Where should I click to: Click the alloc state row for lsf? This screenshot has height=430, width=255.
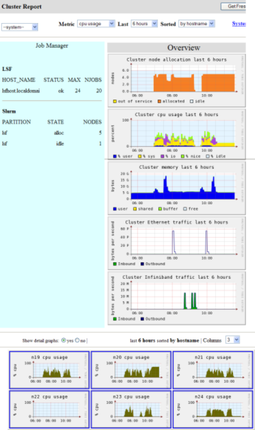(52, 133)
